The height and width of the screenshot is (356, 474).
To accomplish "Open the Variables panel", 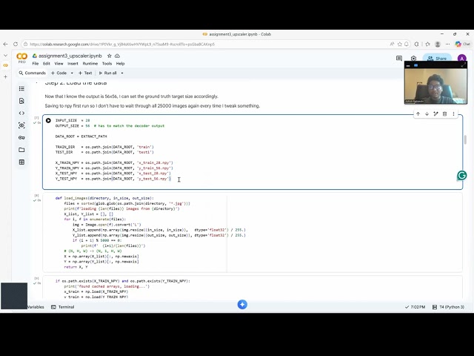I will 36,307.
